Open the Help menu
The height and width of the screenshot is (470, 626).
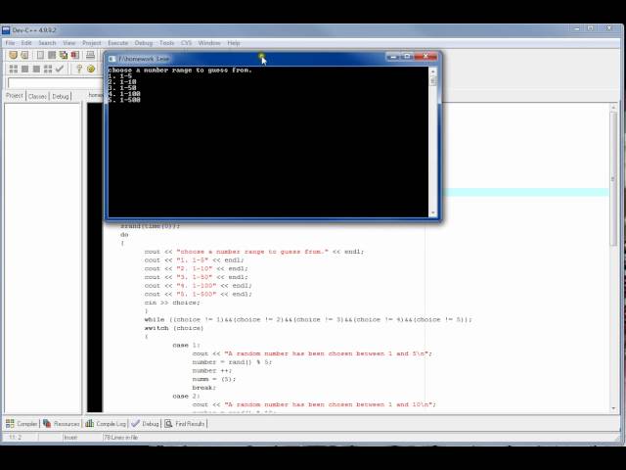(234, 43)
